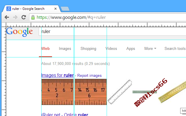Click the browser forward arrow

(x=15, y=17)
